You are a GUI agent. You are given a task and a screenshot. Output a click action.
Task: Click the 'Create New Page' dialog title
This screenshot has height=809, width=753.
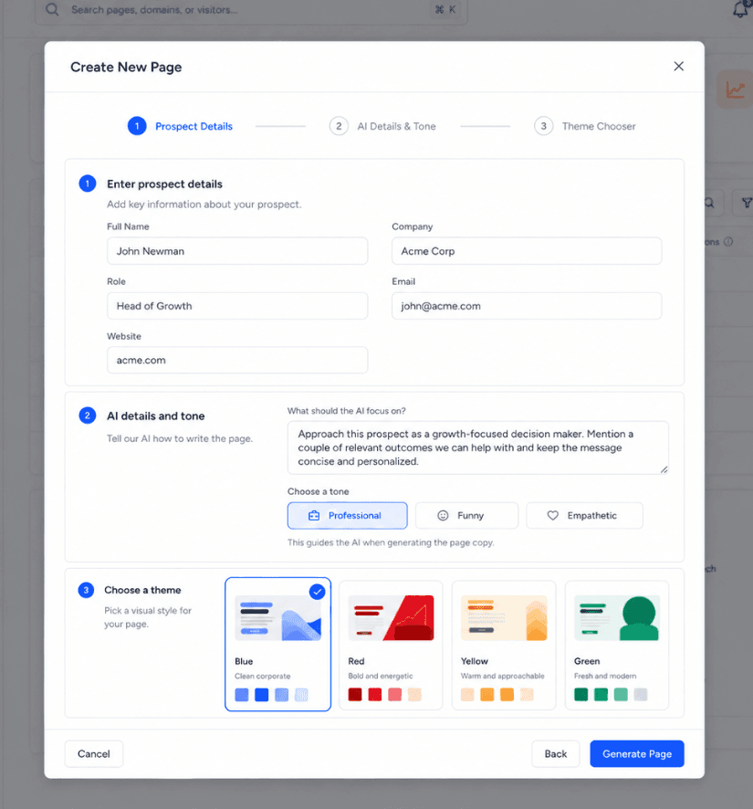126,67
